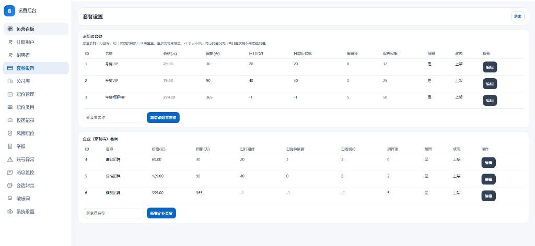Select the 举报 sidebar entry
Screen dimensions: 535x246
pos(36,146)
